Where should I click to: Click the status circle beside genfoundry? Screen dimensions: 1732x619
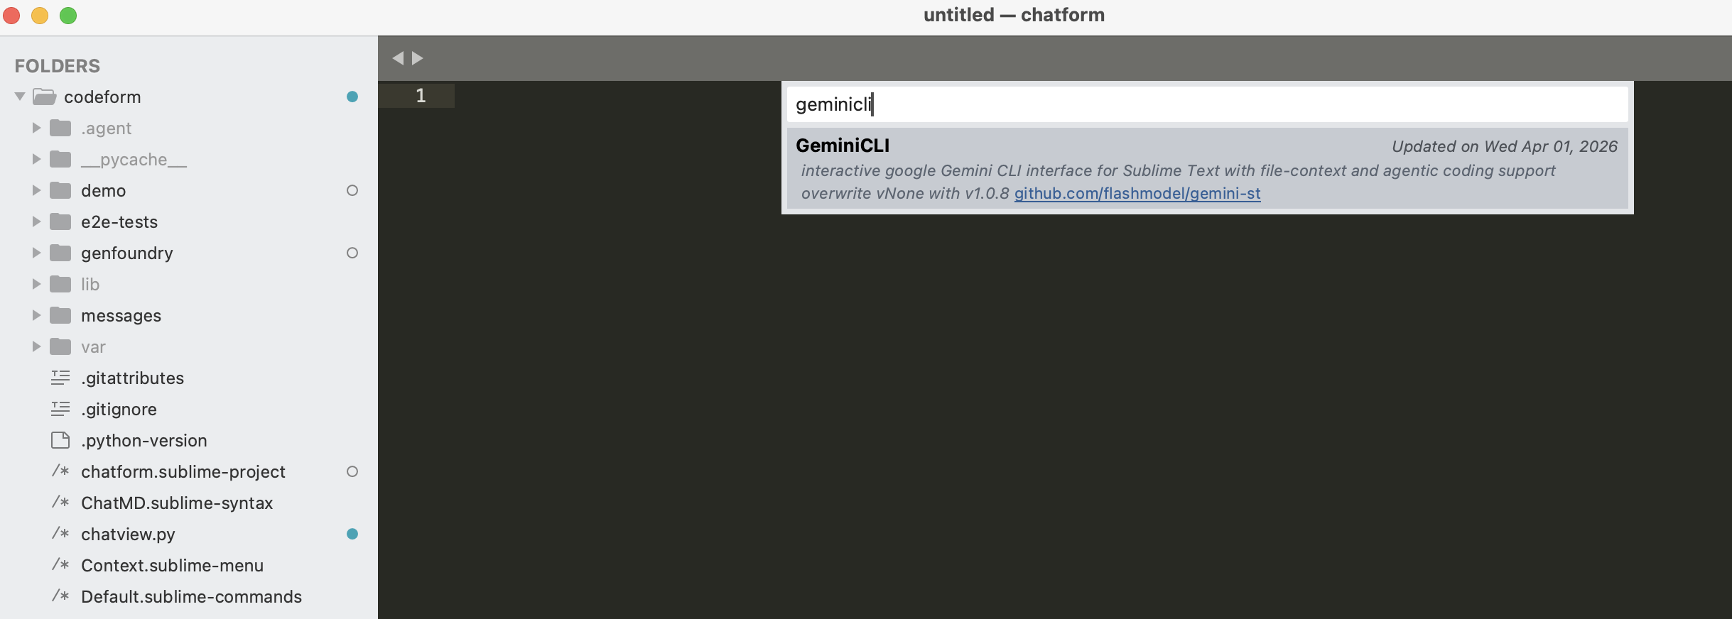tap(352, 253)
